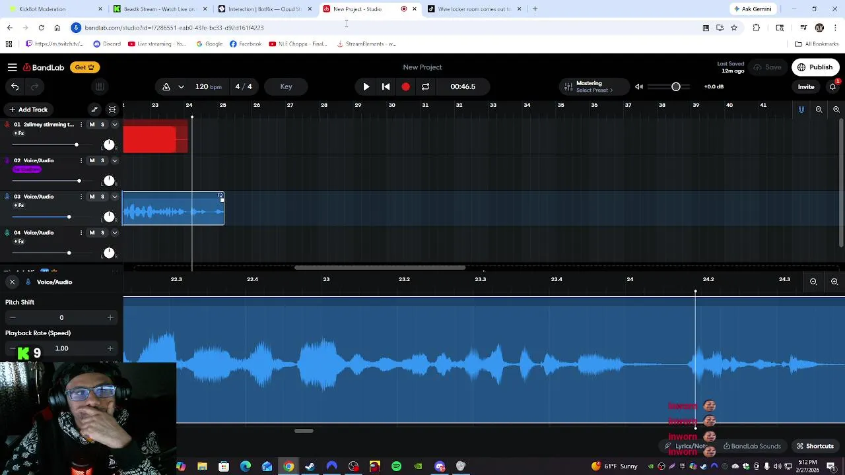Viewport: 845px width, 475px height.
Task: Expand track 03 options chevron
Action: tap(114, 197)
